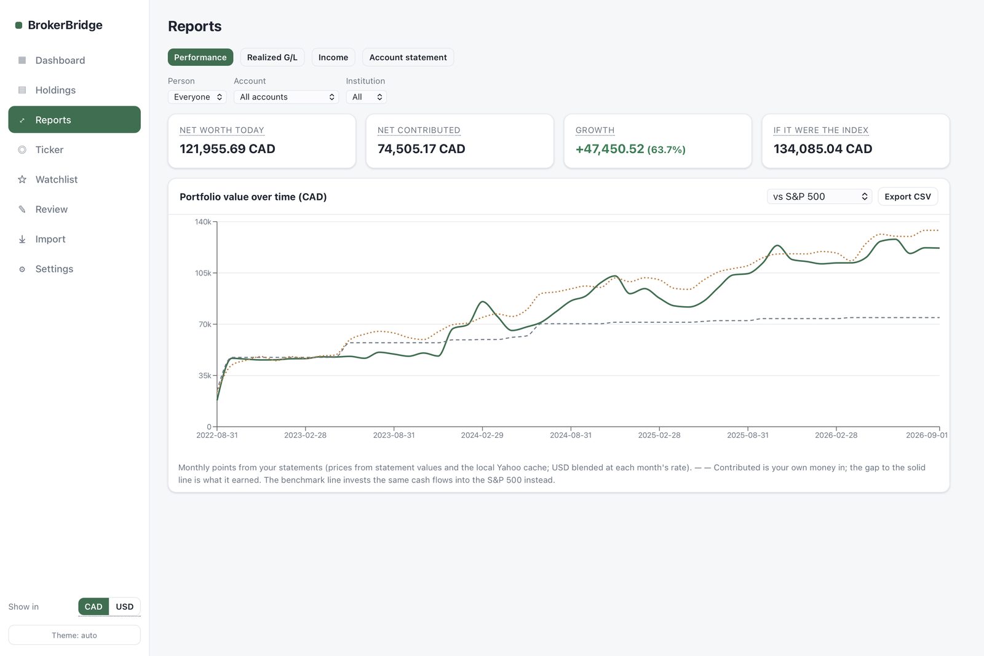This screenshot has height=656, width=984.
Task: Click the Ticker circle icon in sidebar
Action: click(22, 149)
